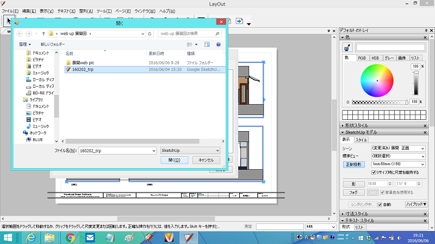Open Internet Explorer from the taskbar
435x244 pixels.
(x=30, y=237)
